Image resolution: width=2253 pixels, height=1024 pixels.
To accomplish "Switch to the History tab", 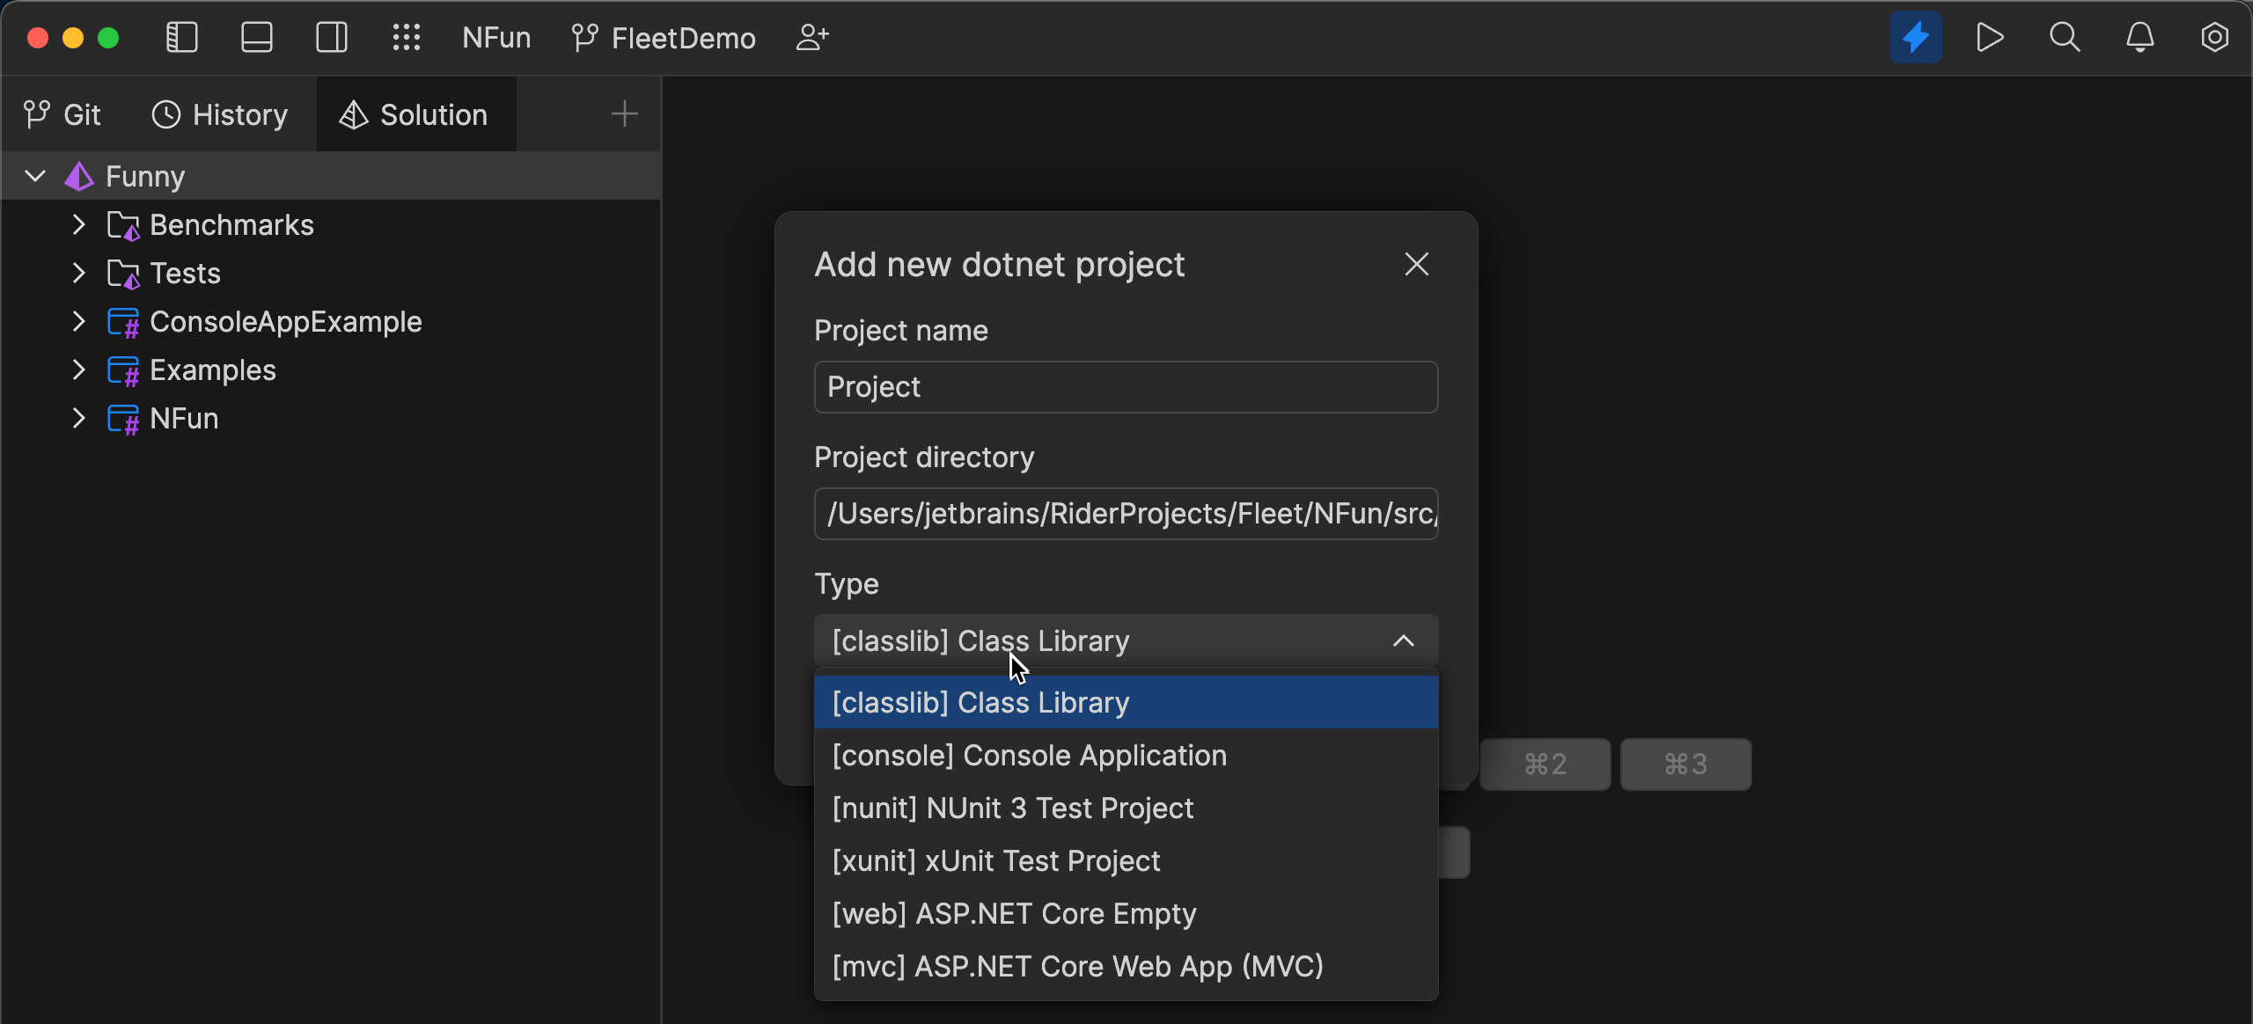I will pos(219,114).
